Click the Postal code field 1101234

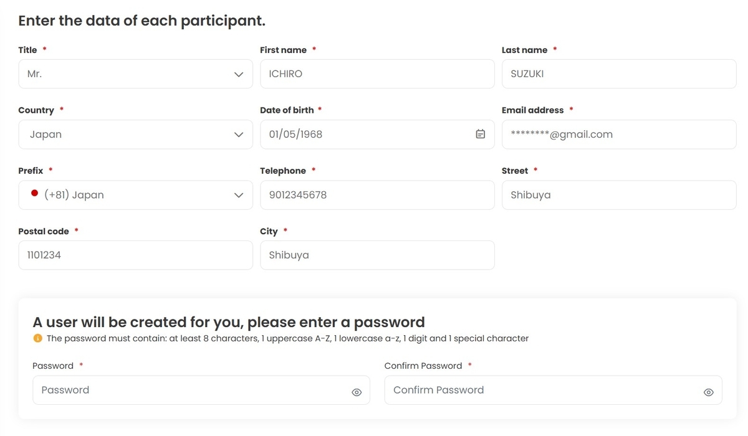coord(135,255)
